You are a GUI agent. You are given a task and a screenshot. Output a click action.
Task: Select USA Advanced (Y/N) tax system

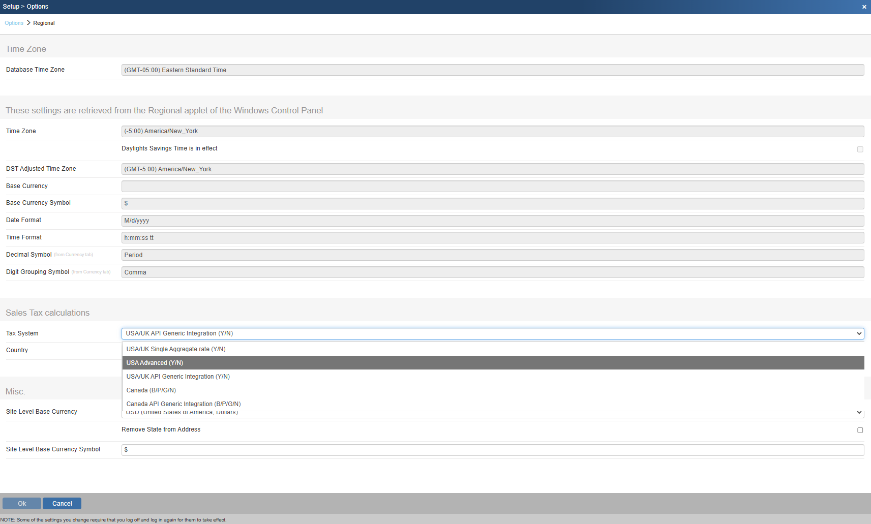coord(155,363)
